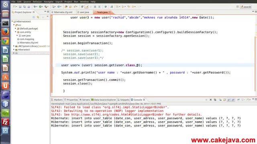This screenshot has width=257, height=144.
Task: Click the Debug toolbar icon
Action: click(35, 7)
